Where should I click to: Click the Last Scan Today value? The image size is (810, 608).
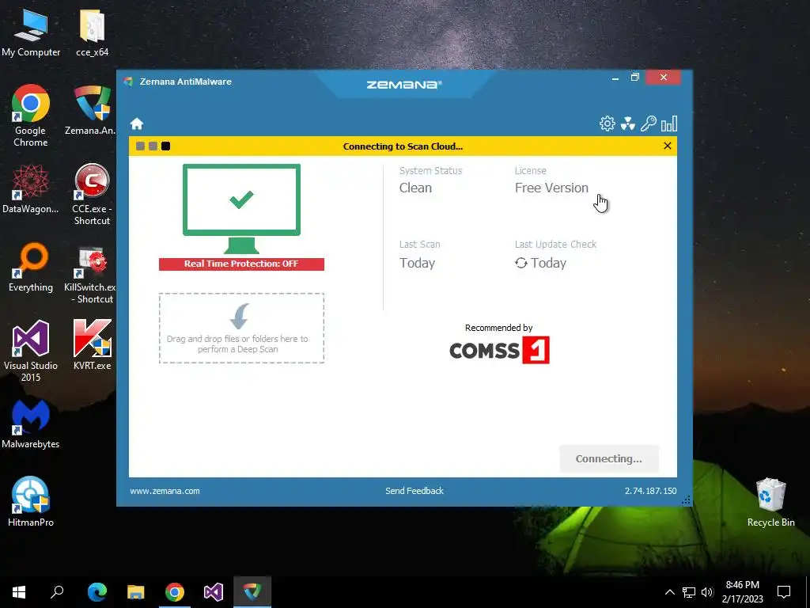tap(417, 263)
